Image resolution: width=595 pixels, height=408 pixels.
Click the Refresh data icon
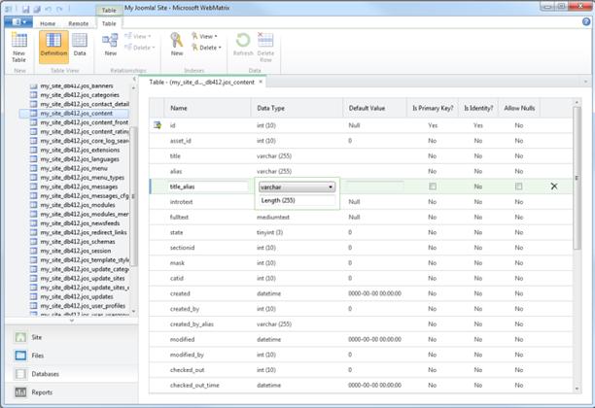point(243,45)
